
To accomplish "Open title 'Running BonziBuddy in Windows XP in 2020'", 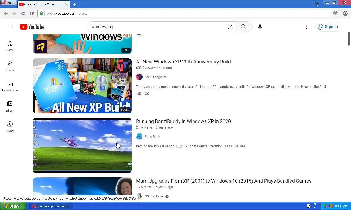I will coord(183,121).
